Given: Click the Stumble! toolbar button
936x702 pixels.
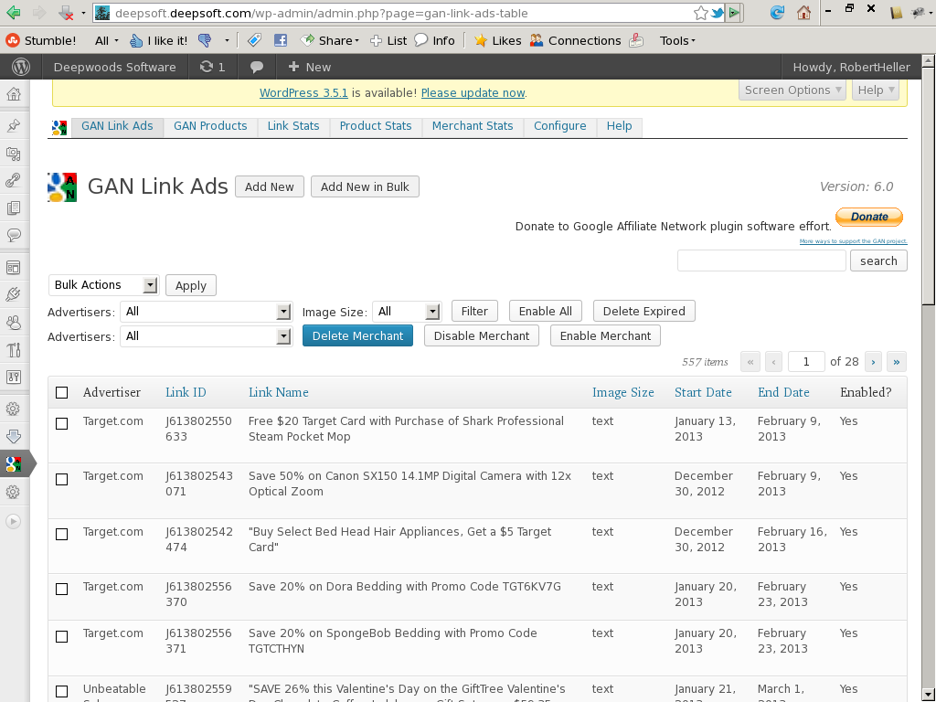Looking at the screenshot, I should (40, 40).
